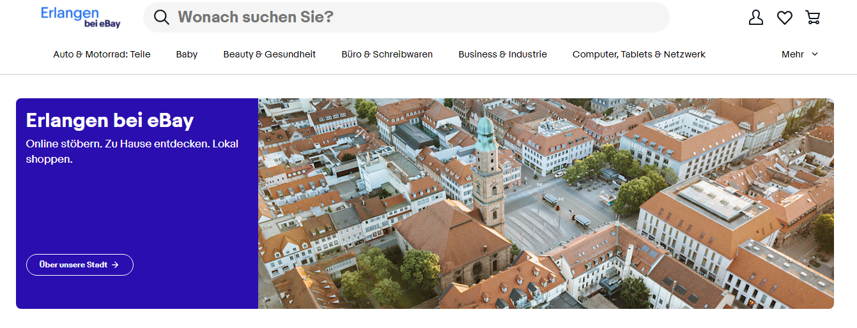Select the Baby category
Image resolution: width=857 pixels, height=328 pixels.
(x=187, y=54)
